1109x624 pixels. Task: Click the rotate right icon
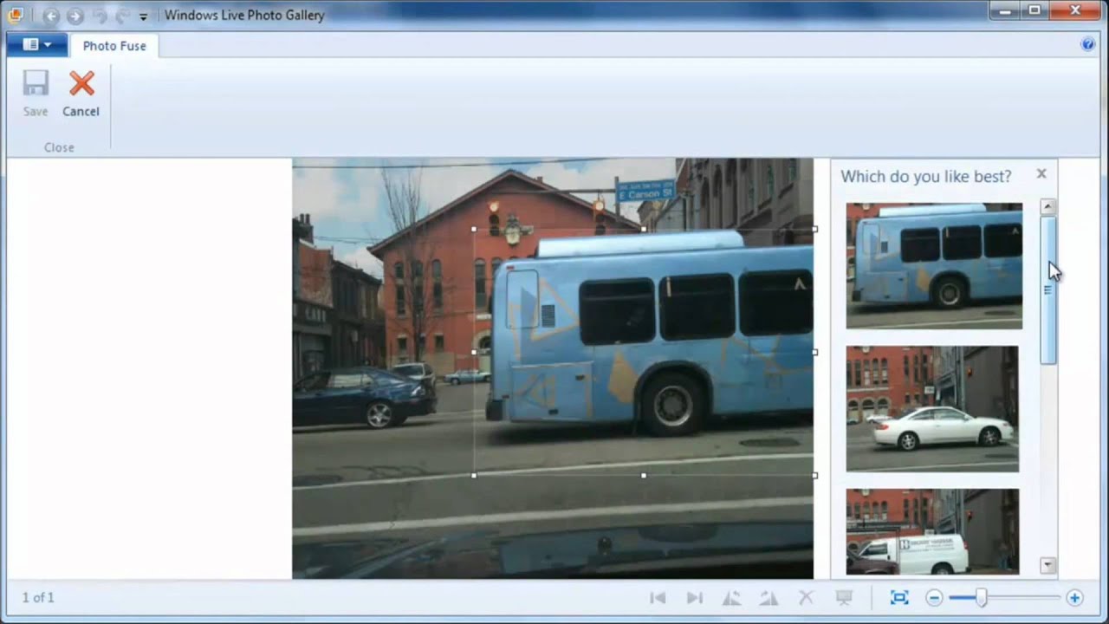tap(768, 597)
